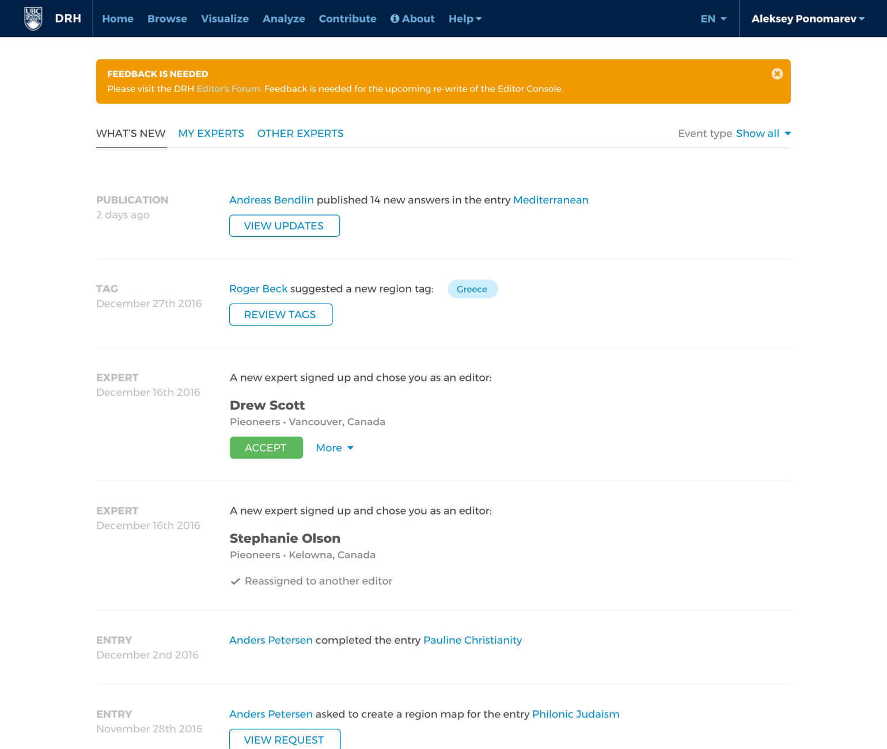The width and height of the screenshot is (887, 749).
Task: Expand the Event type Show all filter
Action: click(x=763, y=133)
